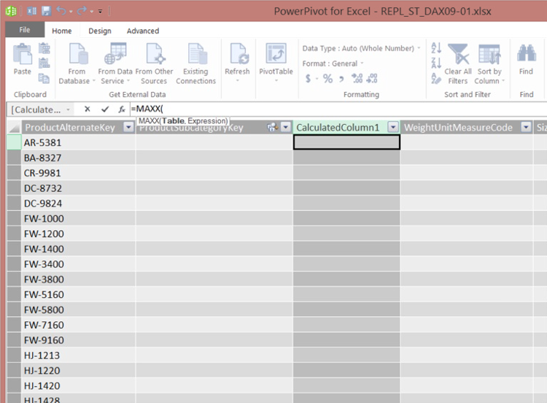Click the select-all corner of the grid
Screen dimensions: 547x403
(x=14, y=128)
